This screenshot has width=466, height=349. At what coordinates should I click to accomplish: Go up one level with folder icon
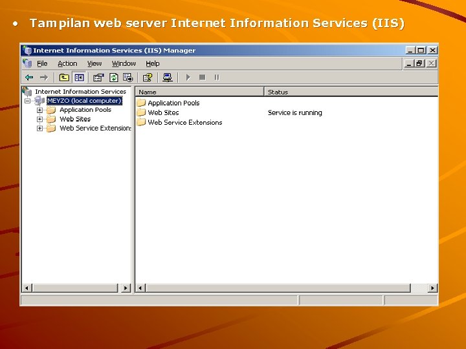pos(64,78)
